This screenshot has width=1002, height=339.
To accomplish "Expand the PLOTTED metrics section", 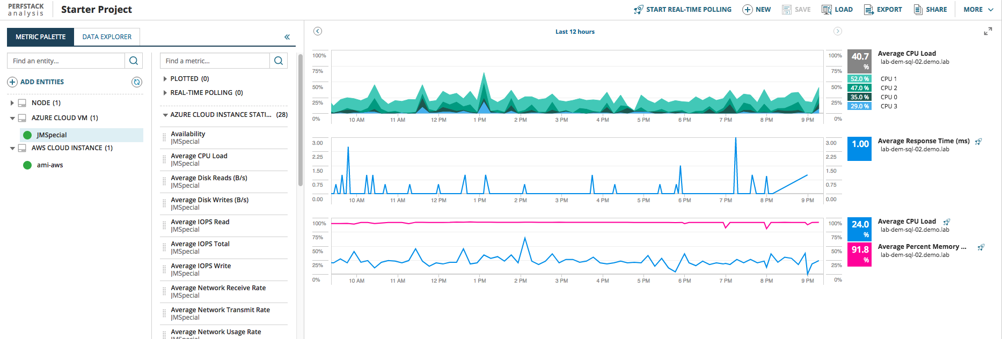I will [x=165, y=79].
